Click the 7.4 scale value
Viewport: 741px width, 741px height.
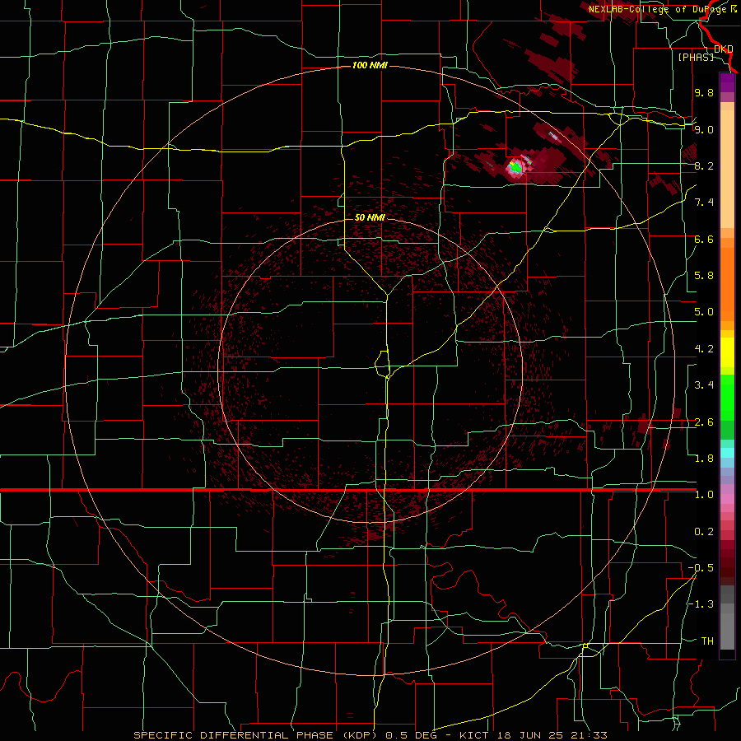(x=704, y=203)
